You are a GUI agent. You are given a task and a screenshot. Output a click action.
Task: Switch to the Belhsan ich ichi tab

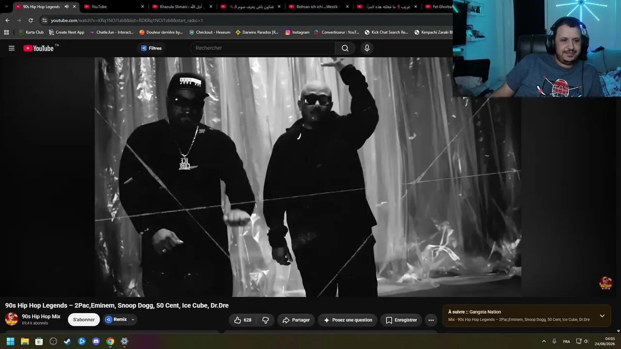click(x=319, y=7)
